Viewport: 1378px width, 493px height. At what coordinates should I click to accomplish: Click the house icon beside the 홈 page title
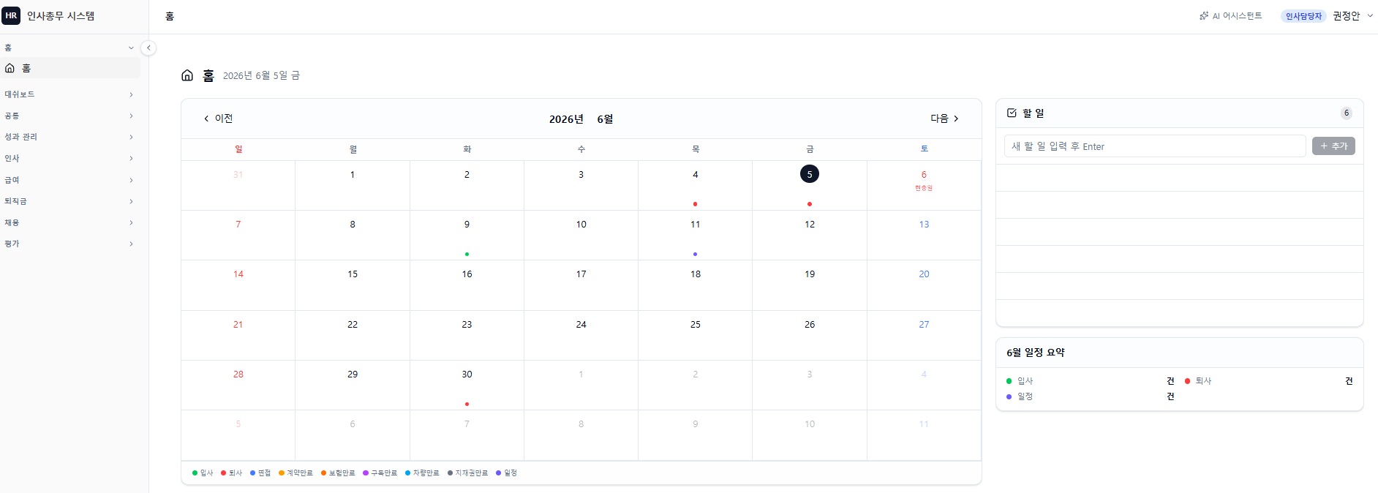(x=187, y=75)
